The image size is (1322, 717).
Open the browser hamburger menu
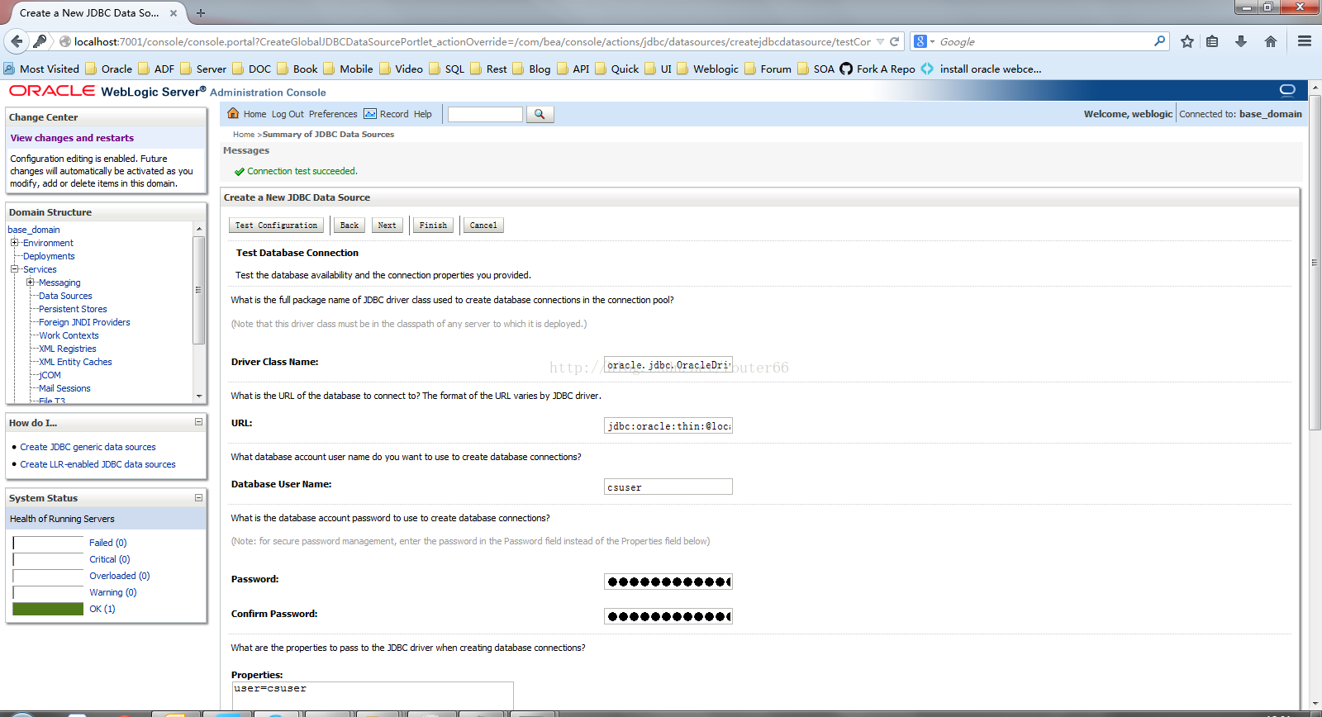pyautogui.click(x=1305, y=41)
